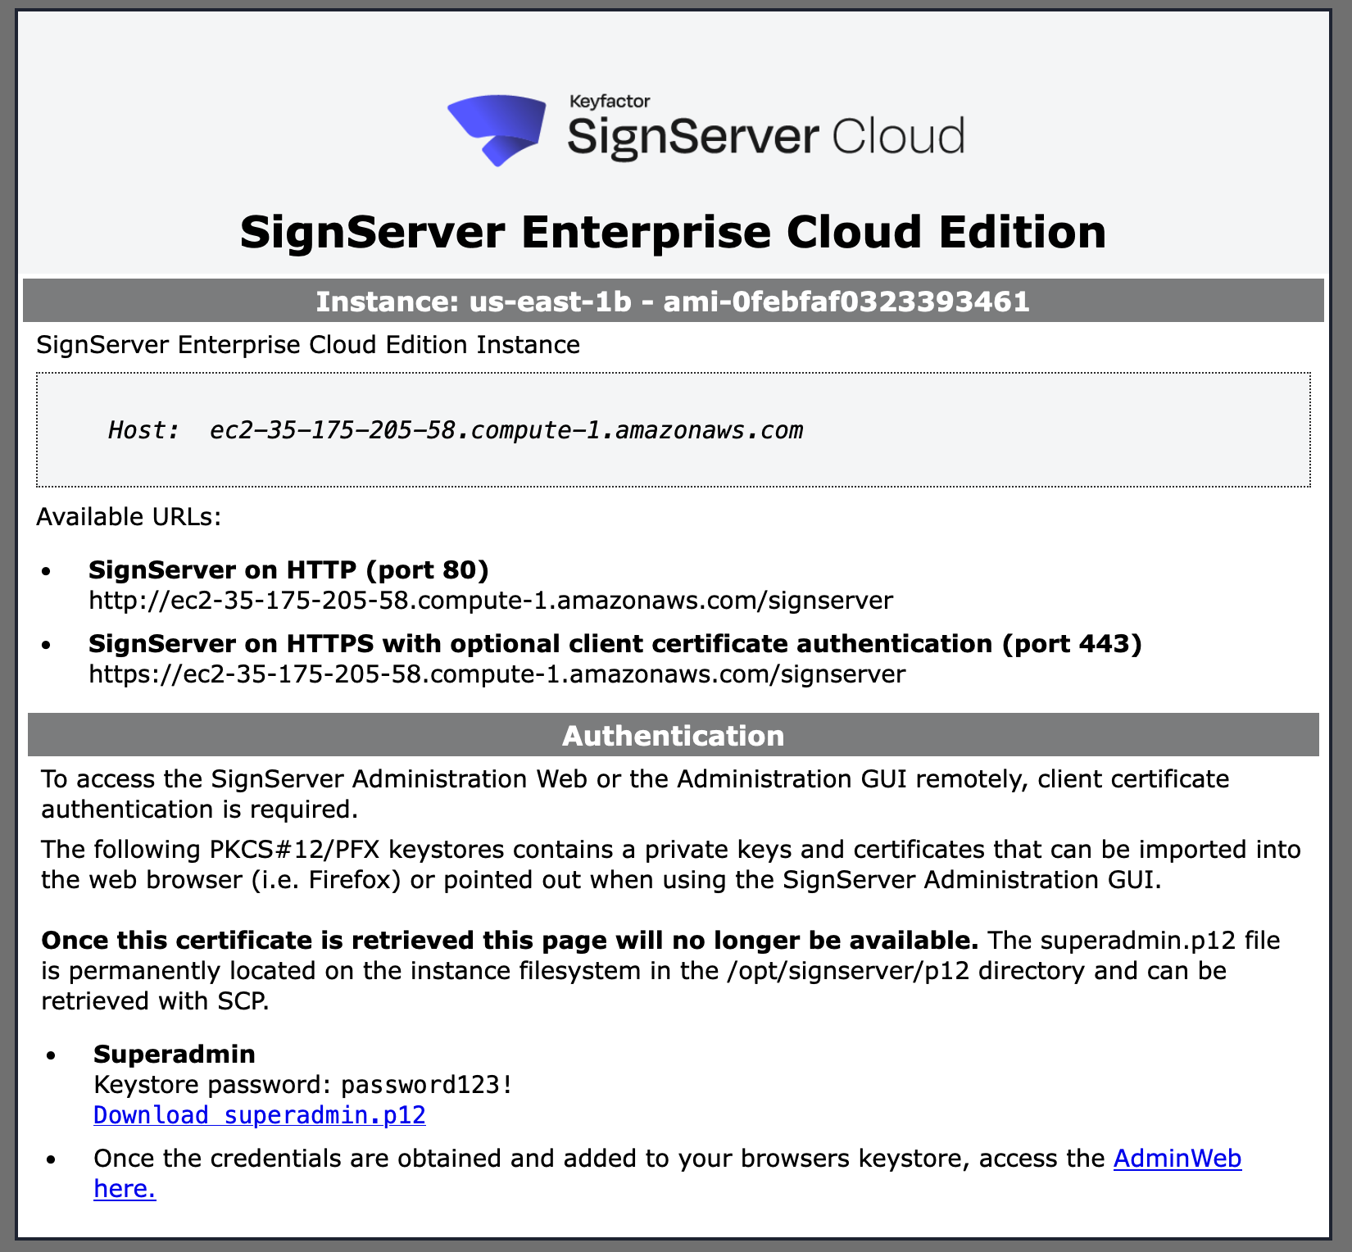Click the client certificate authentication required paragraph
Image resolution: width=1352 pixels, height=1252 pixels.
(635, 793)
